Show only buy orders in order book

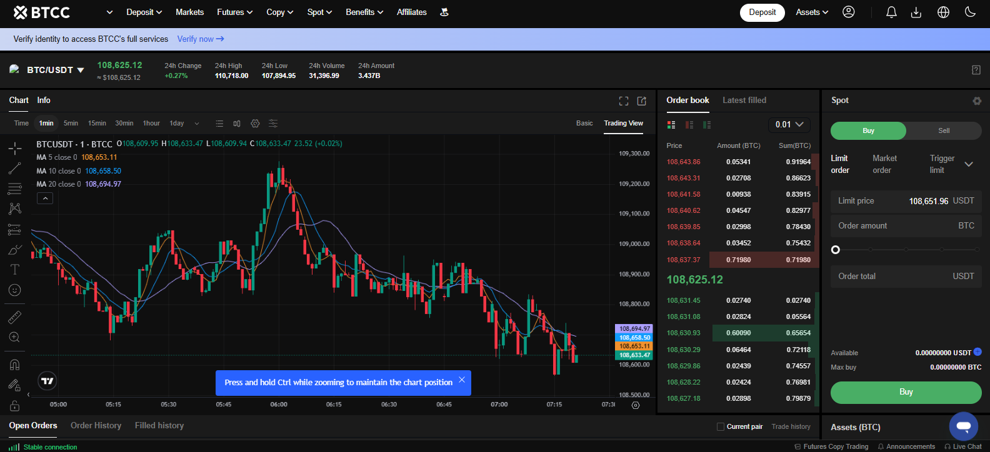707,125
